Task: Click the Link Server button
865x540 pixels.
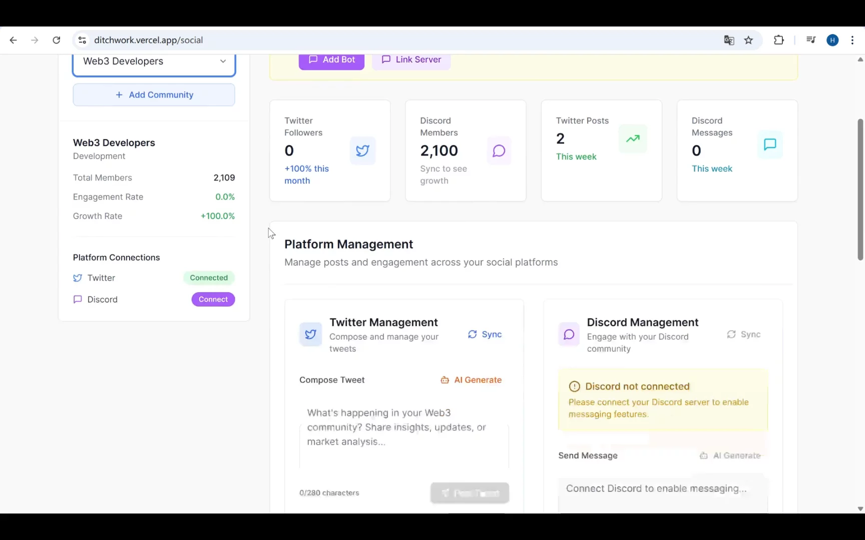Action: click(411, 59)
